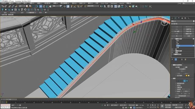Switch to the Hierarchy command panel tab
The width and height of the screenshot is (195, 109).
[x=179, y=18]
